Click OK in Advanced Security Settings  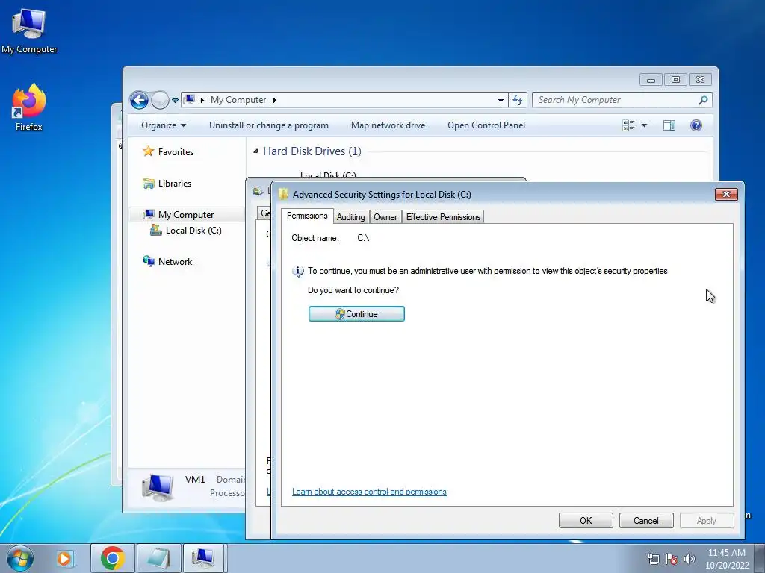coord(586,520)
